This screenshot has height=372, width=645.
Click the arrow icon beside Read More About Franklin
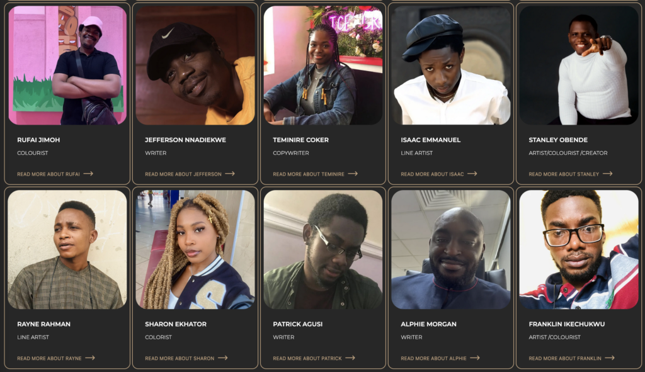(x=610, y=358)
